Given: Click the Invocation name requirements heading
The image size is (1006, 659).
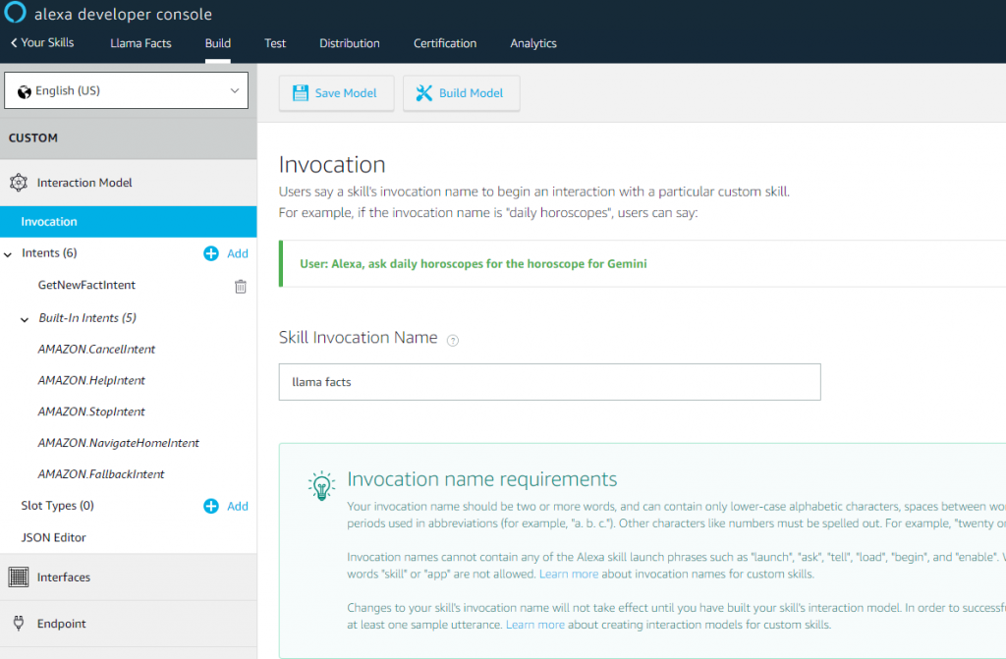Looking at the screenshot, I should pos(482,479).
